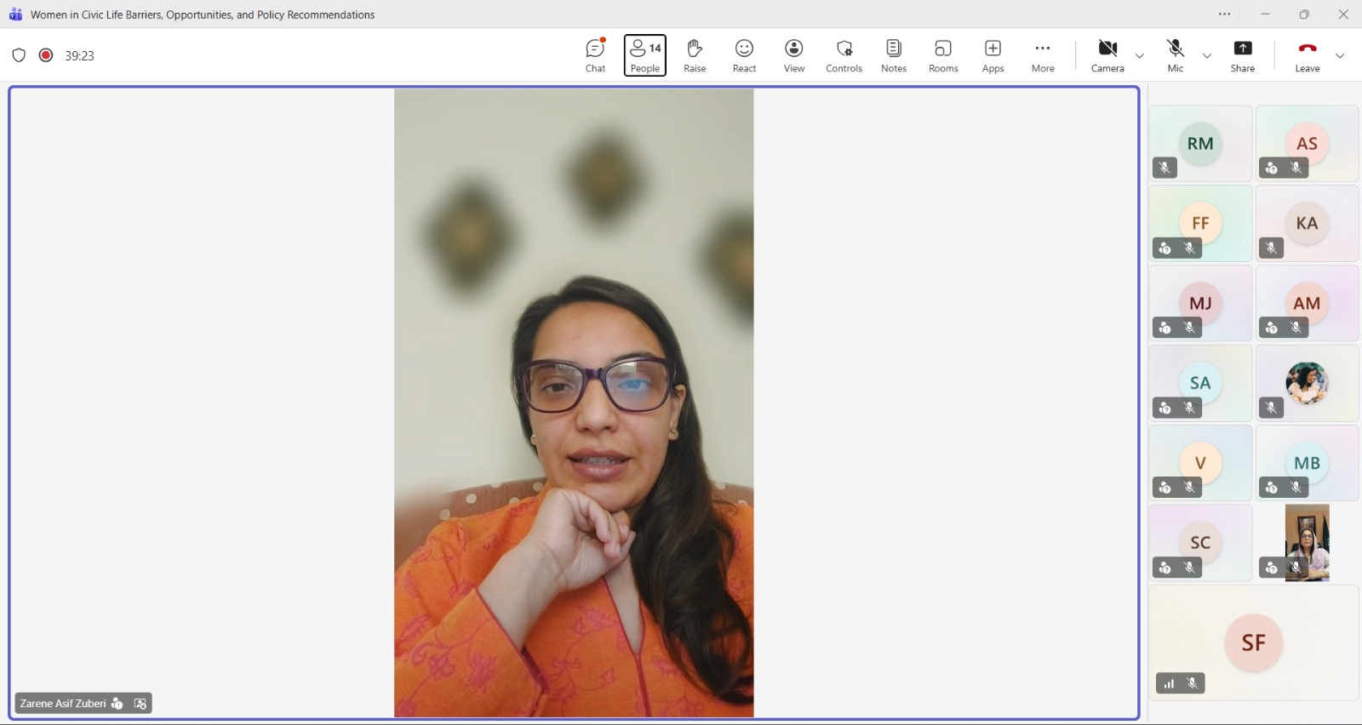Screen dimensions: 1362x725
Task: Expand the Camera options dropdown arrow
Action: (x=1140, y=56)
